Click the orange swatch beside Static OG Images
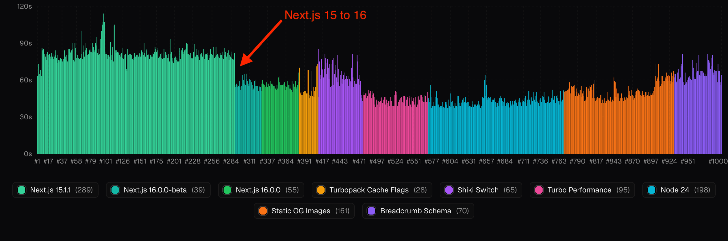This screenshot has width=728, height=241. (263, 211)
